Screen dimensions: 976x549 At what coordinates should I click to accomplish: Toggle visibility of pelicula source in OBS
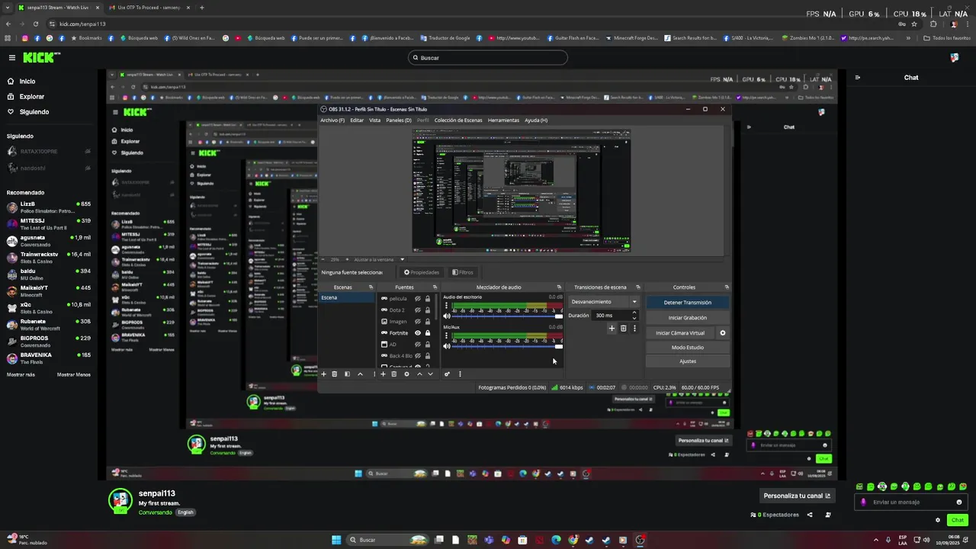(417, 298)
